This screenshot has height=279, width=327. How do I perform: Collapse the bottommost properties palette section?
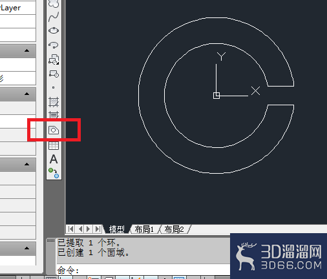(26, 248)
